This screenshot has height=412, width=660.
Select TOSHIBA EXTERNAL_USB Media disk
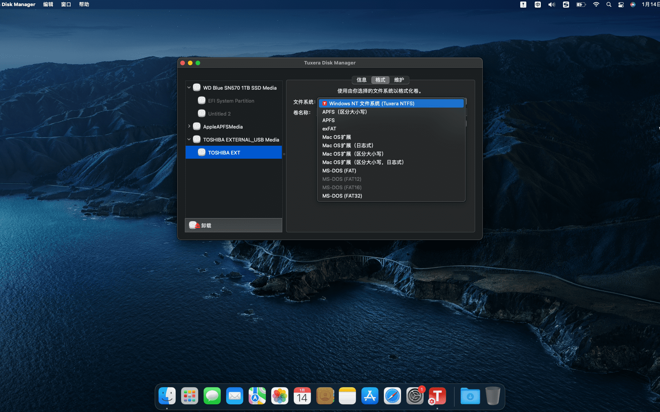click(x=234, y=140)
